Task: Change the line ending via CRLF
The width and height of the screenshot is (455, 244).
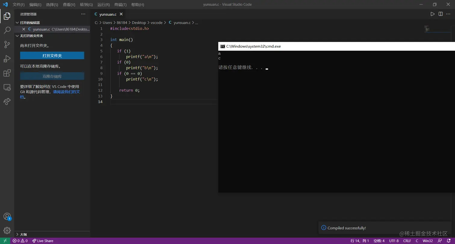Action: tap(407, 241)
